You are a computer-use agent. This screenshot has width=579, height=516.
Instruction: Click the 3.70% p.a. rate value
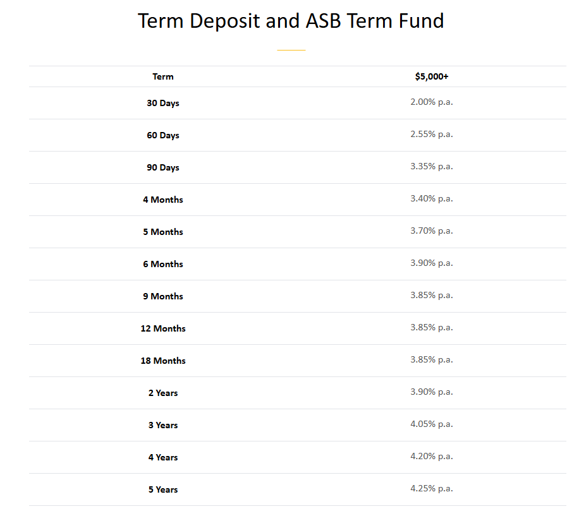[432, 231]
